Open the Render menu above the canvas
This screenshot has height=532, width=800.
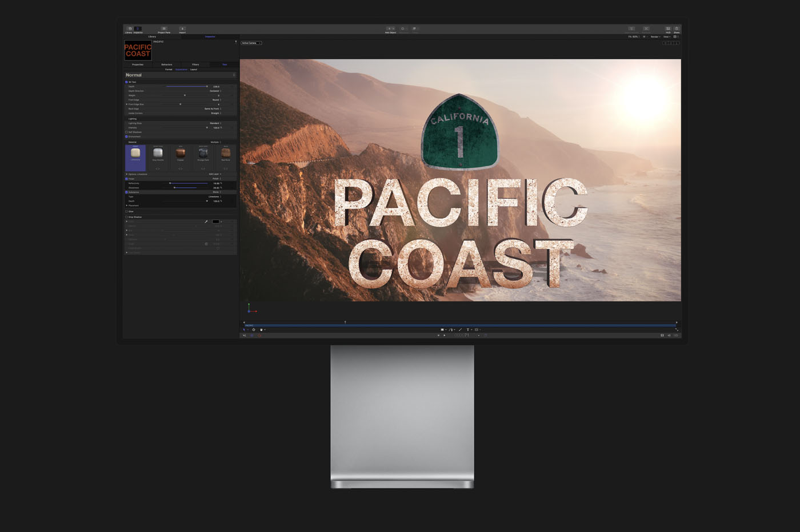tap(655, 37)
